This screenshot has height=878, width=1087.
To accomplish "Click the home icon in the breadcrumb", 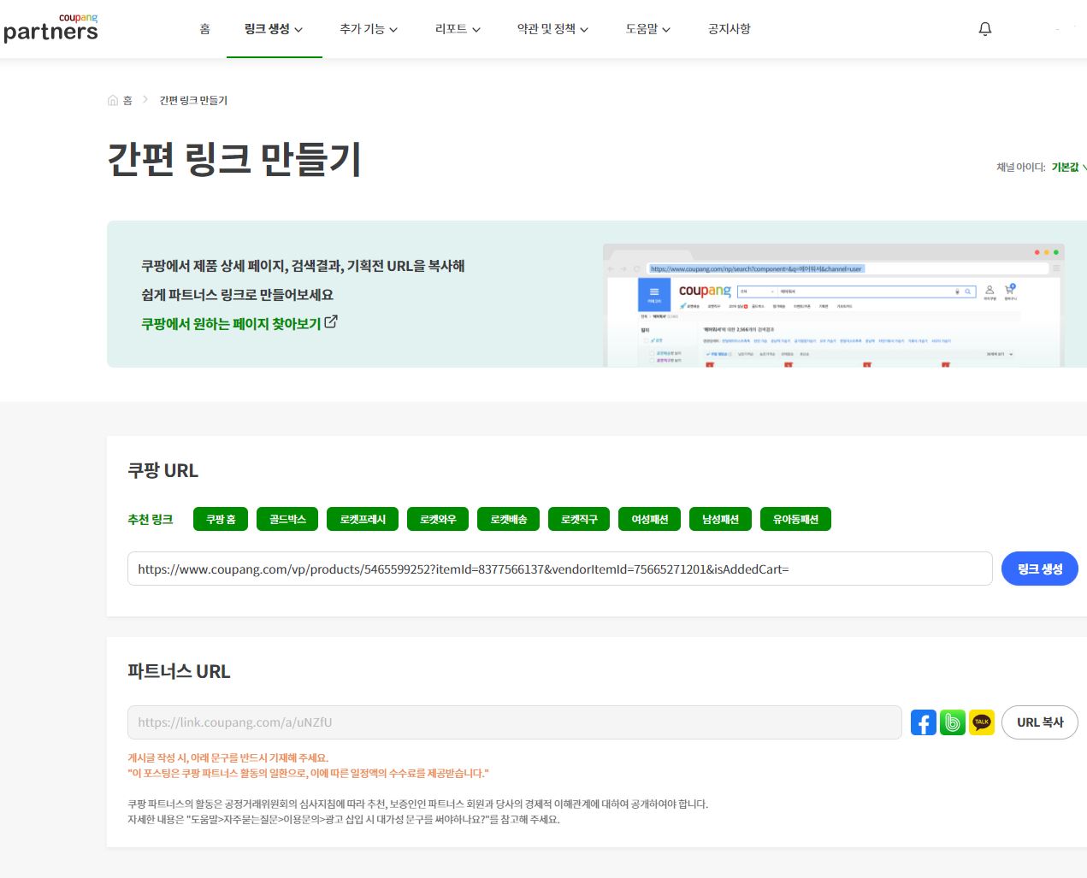I will point(112,100).
